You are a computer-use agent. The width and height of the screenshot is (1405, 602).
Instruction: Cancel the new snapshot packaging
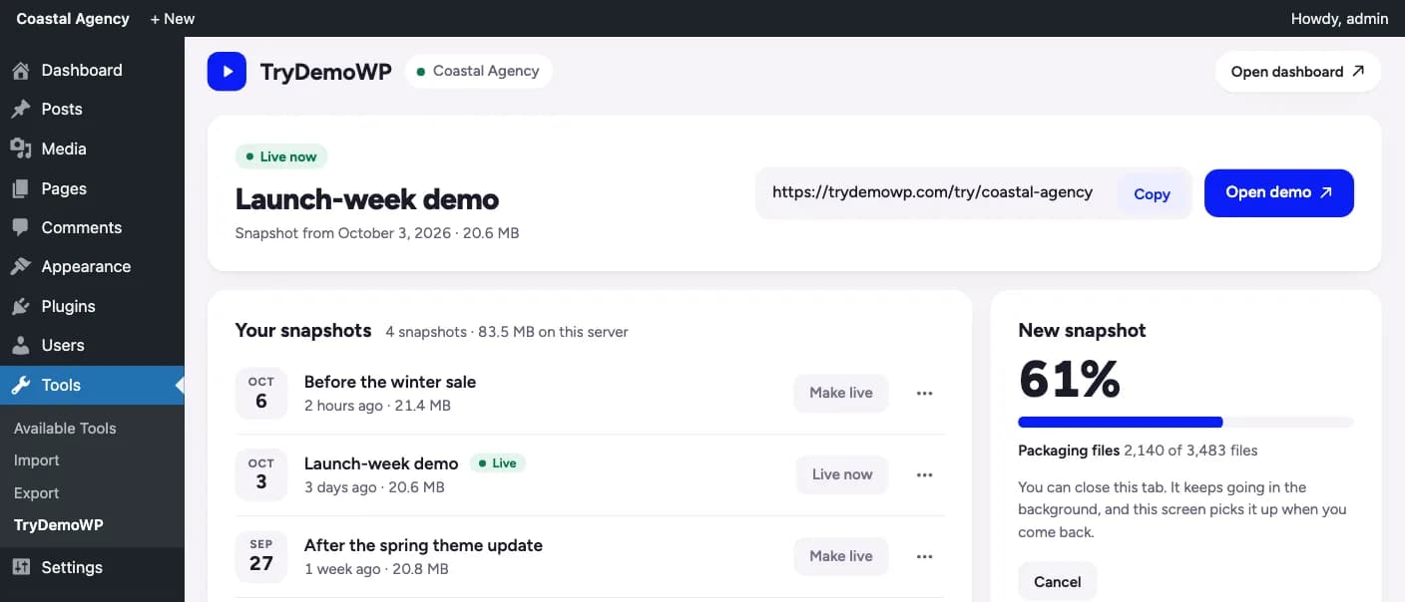[x=1057, y=582]
